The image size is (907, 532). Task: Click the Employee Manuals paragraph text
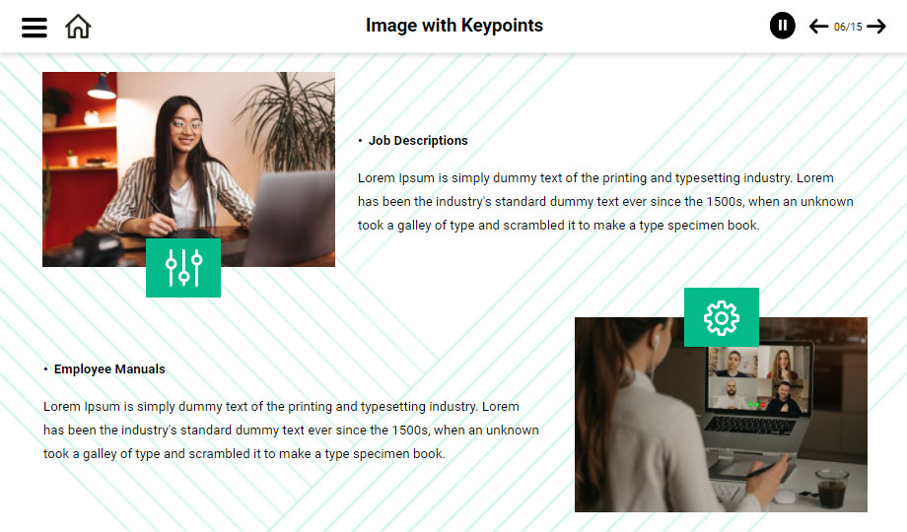291,431
